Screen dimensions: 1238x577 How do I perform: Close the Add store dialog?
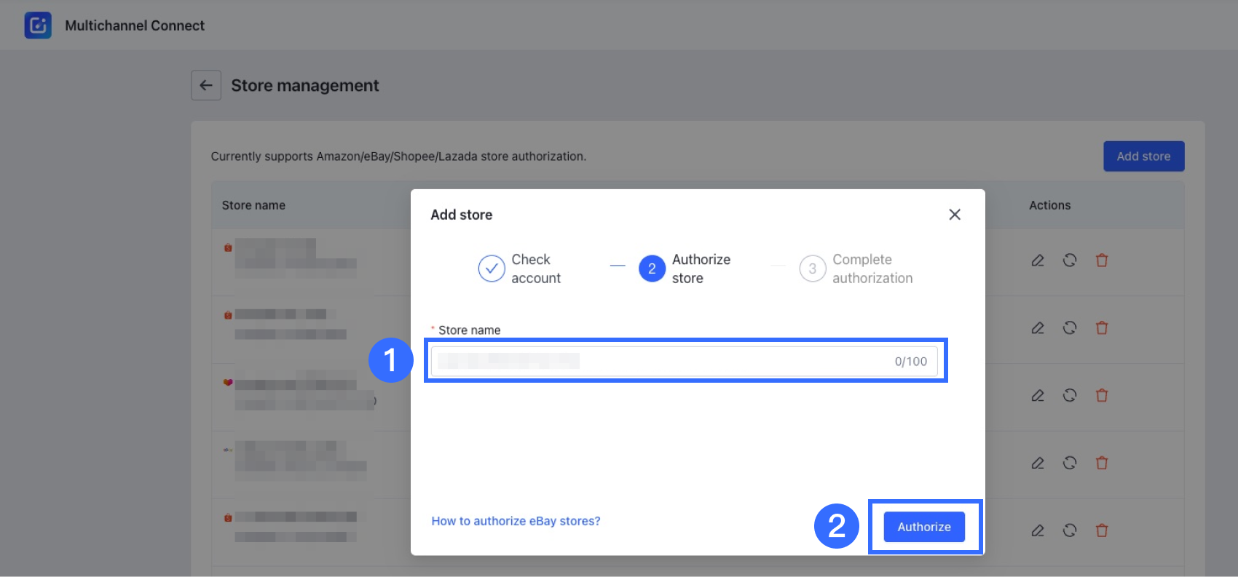tap(955, 215)
